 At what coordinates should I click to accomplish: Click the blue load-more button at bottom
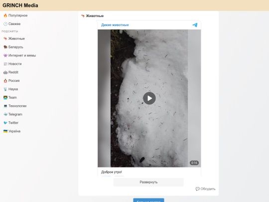[x=148, y=201]
